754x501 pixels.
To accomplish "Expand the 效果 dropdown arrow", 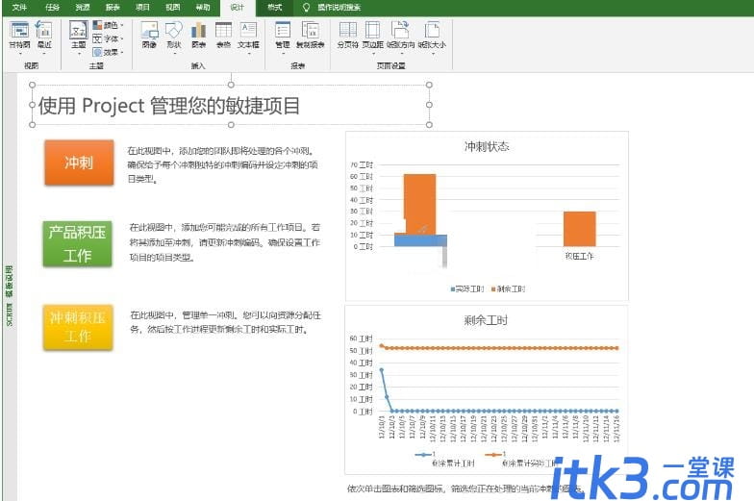I will [121, 52].
